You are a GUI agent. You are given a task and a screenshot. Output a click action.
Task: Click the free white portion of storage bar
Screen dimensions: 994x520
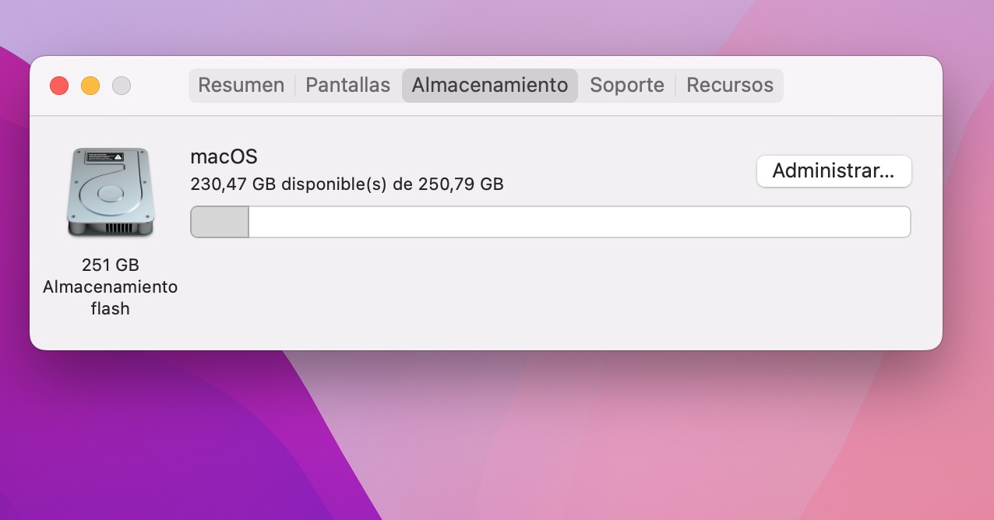[x=578, y=222]
